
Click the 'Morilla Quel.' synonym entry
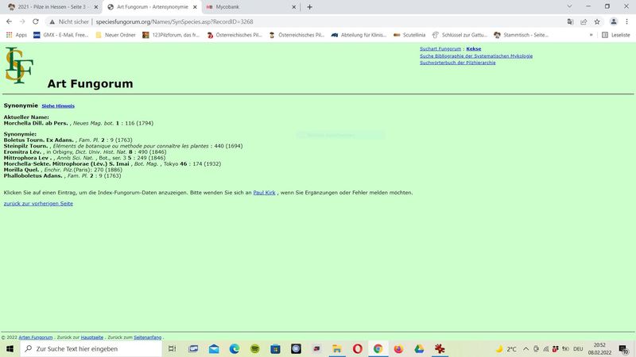(21, 170)
